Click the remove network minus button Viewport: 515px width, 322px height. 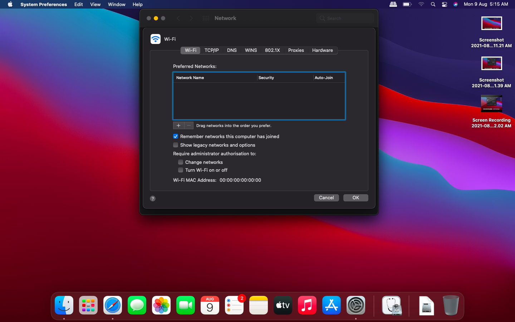pos(189,126)
